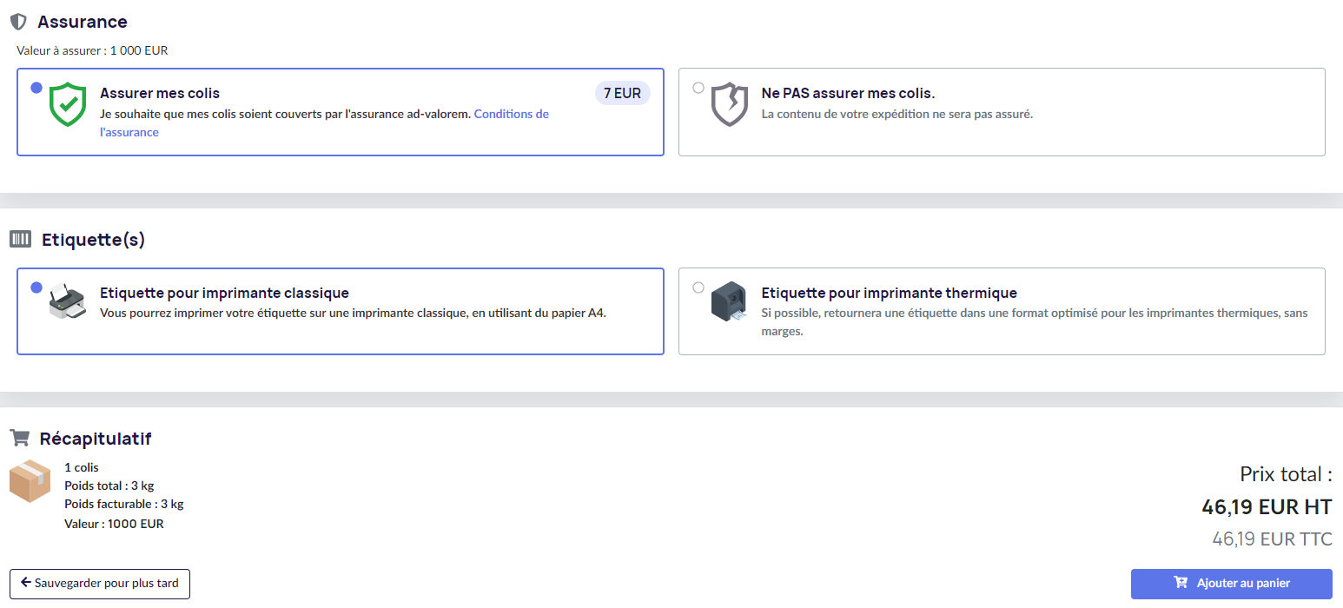
Task: Click the 'Etiquette pour imprimante thermique' title
Action: point(890,293)
